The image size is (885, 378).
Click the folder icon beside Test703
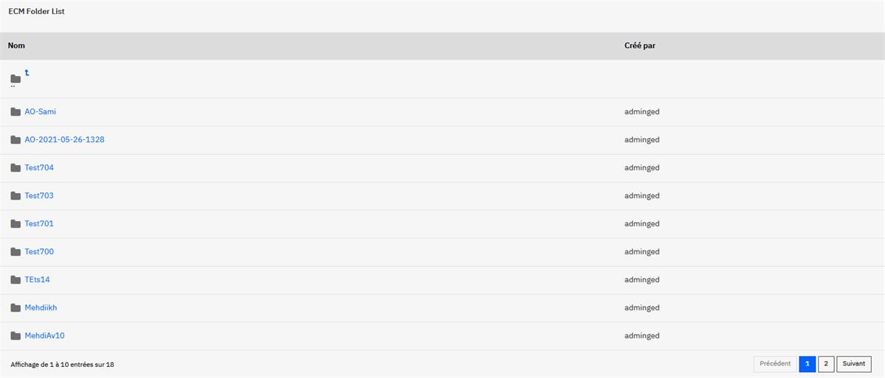tap(15, 196)
